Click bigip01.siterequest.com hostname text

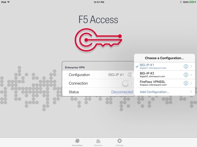point(153,68)
